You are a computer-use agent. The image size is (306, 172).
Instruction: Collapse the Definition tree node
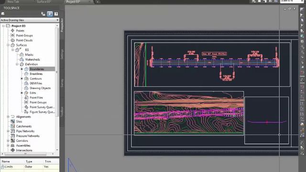[17, 64]
